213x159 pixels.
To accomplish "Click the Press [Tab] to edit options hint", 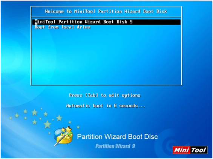I will (x=104, y=95).
